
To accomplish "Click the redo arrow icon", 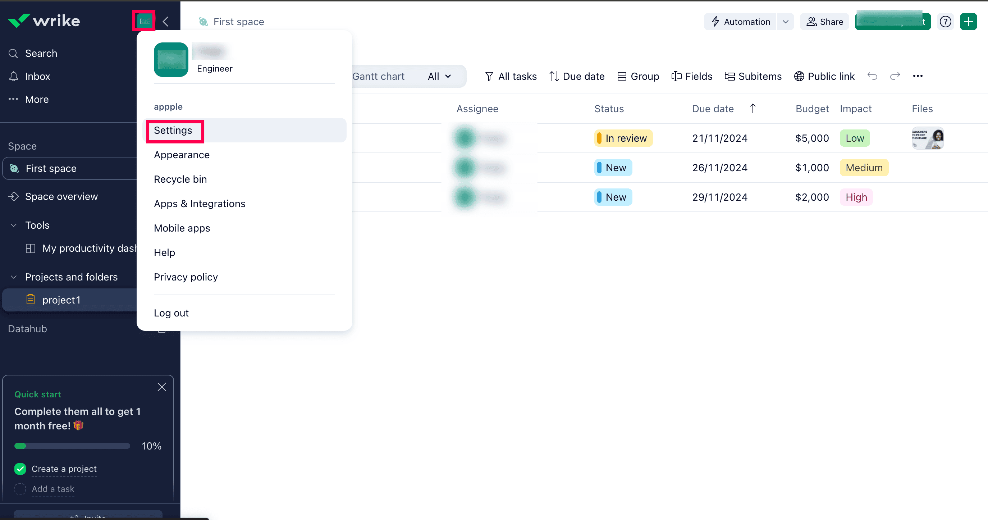I will 895,76.
